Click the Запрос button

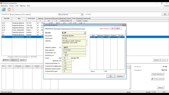(157, 60)
